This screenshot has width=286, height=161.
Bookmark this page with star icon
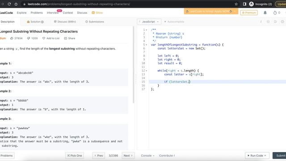point(236,4)
